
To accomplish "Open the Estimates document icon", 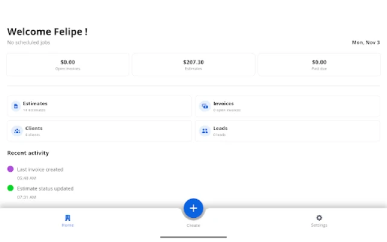I will point(16,106).
